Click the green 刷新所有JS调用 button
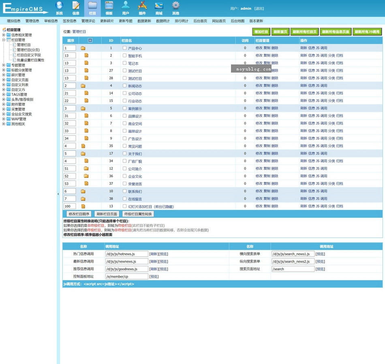The image size is (385, 364). [x=367, y=32]
